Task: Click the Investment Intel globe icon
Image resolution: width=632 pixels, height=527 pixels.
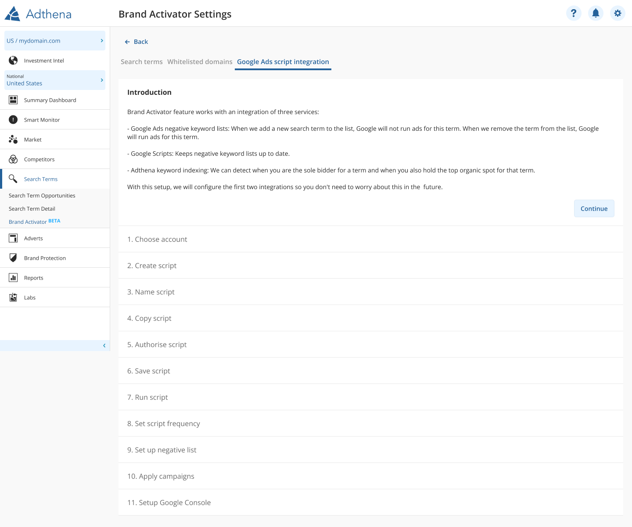Action: (13, 61)
